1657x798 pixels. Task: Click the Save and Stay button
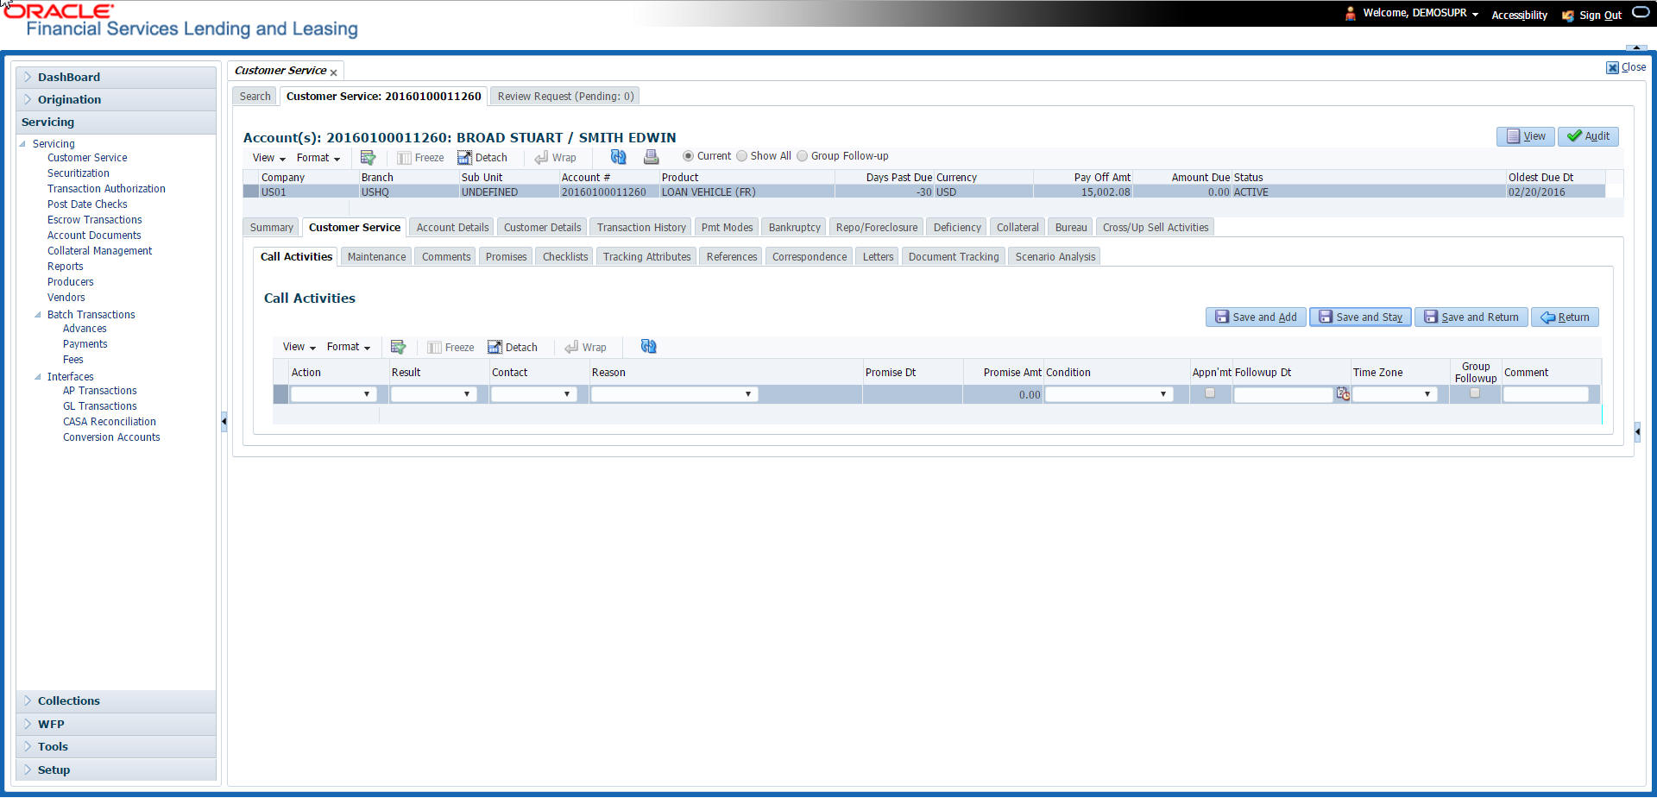pyautogui.click(x=1360, y=317)
